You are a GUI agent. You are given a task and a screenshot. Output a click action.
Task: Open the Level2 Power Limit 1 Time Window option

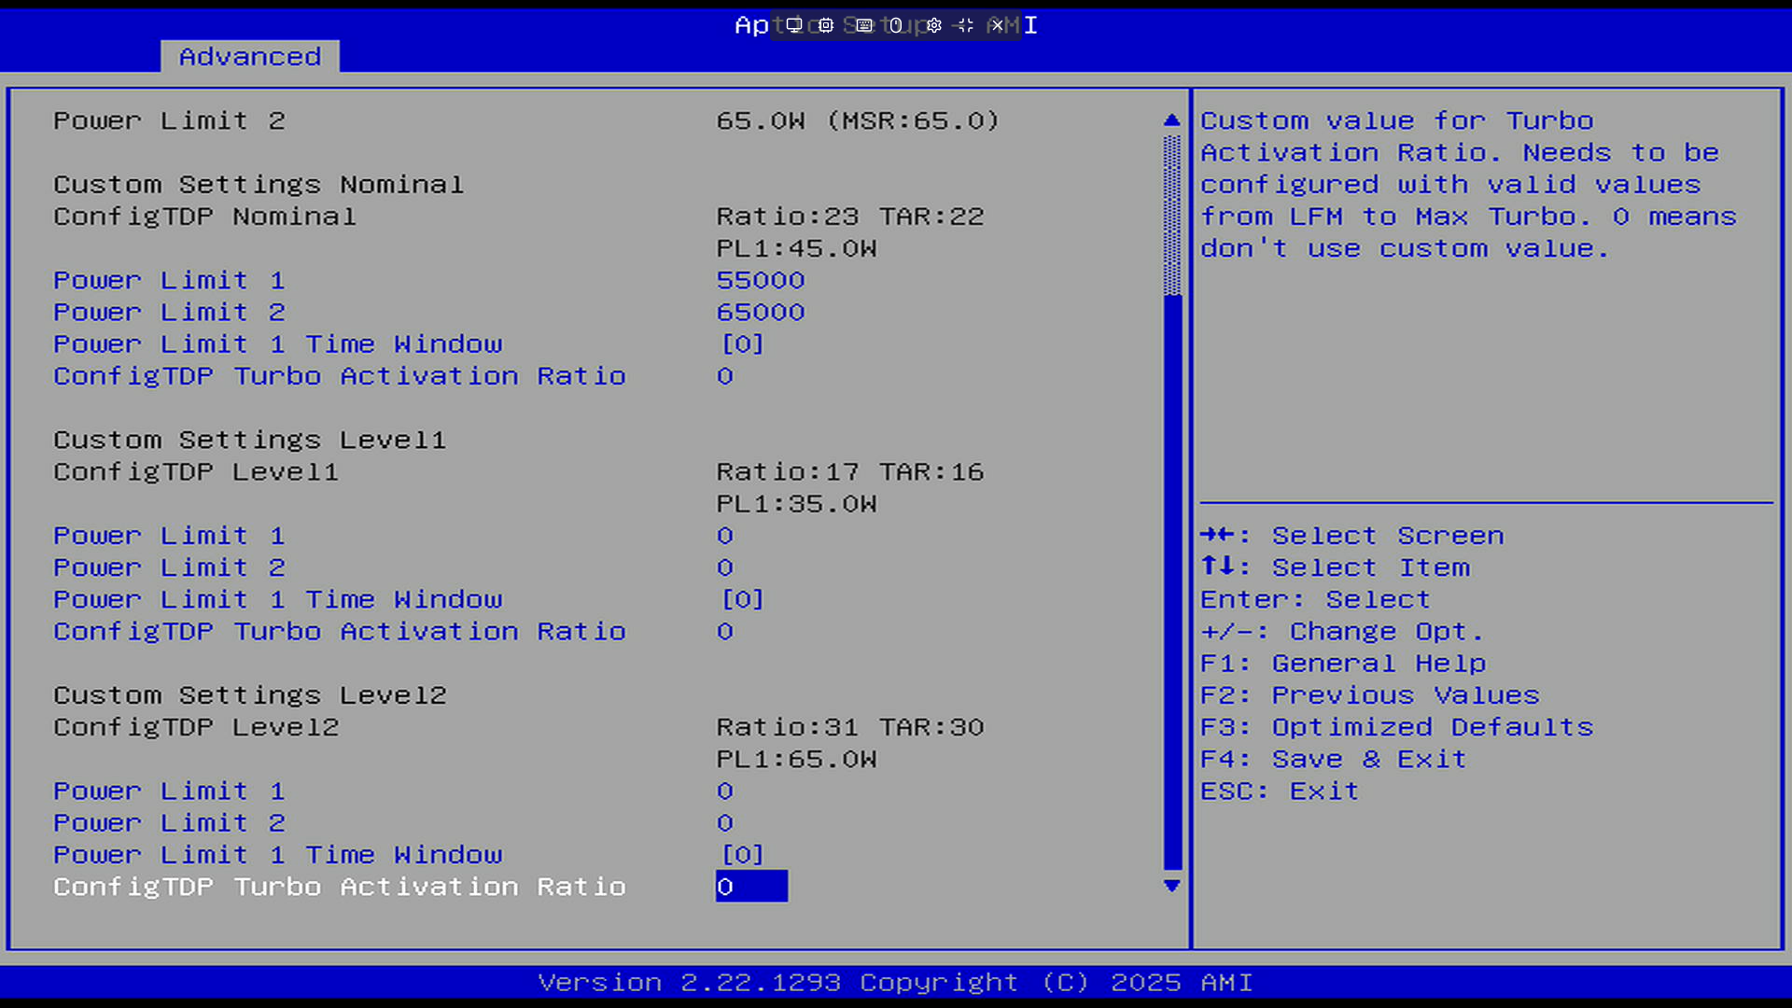(x=277, y=855)
